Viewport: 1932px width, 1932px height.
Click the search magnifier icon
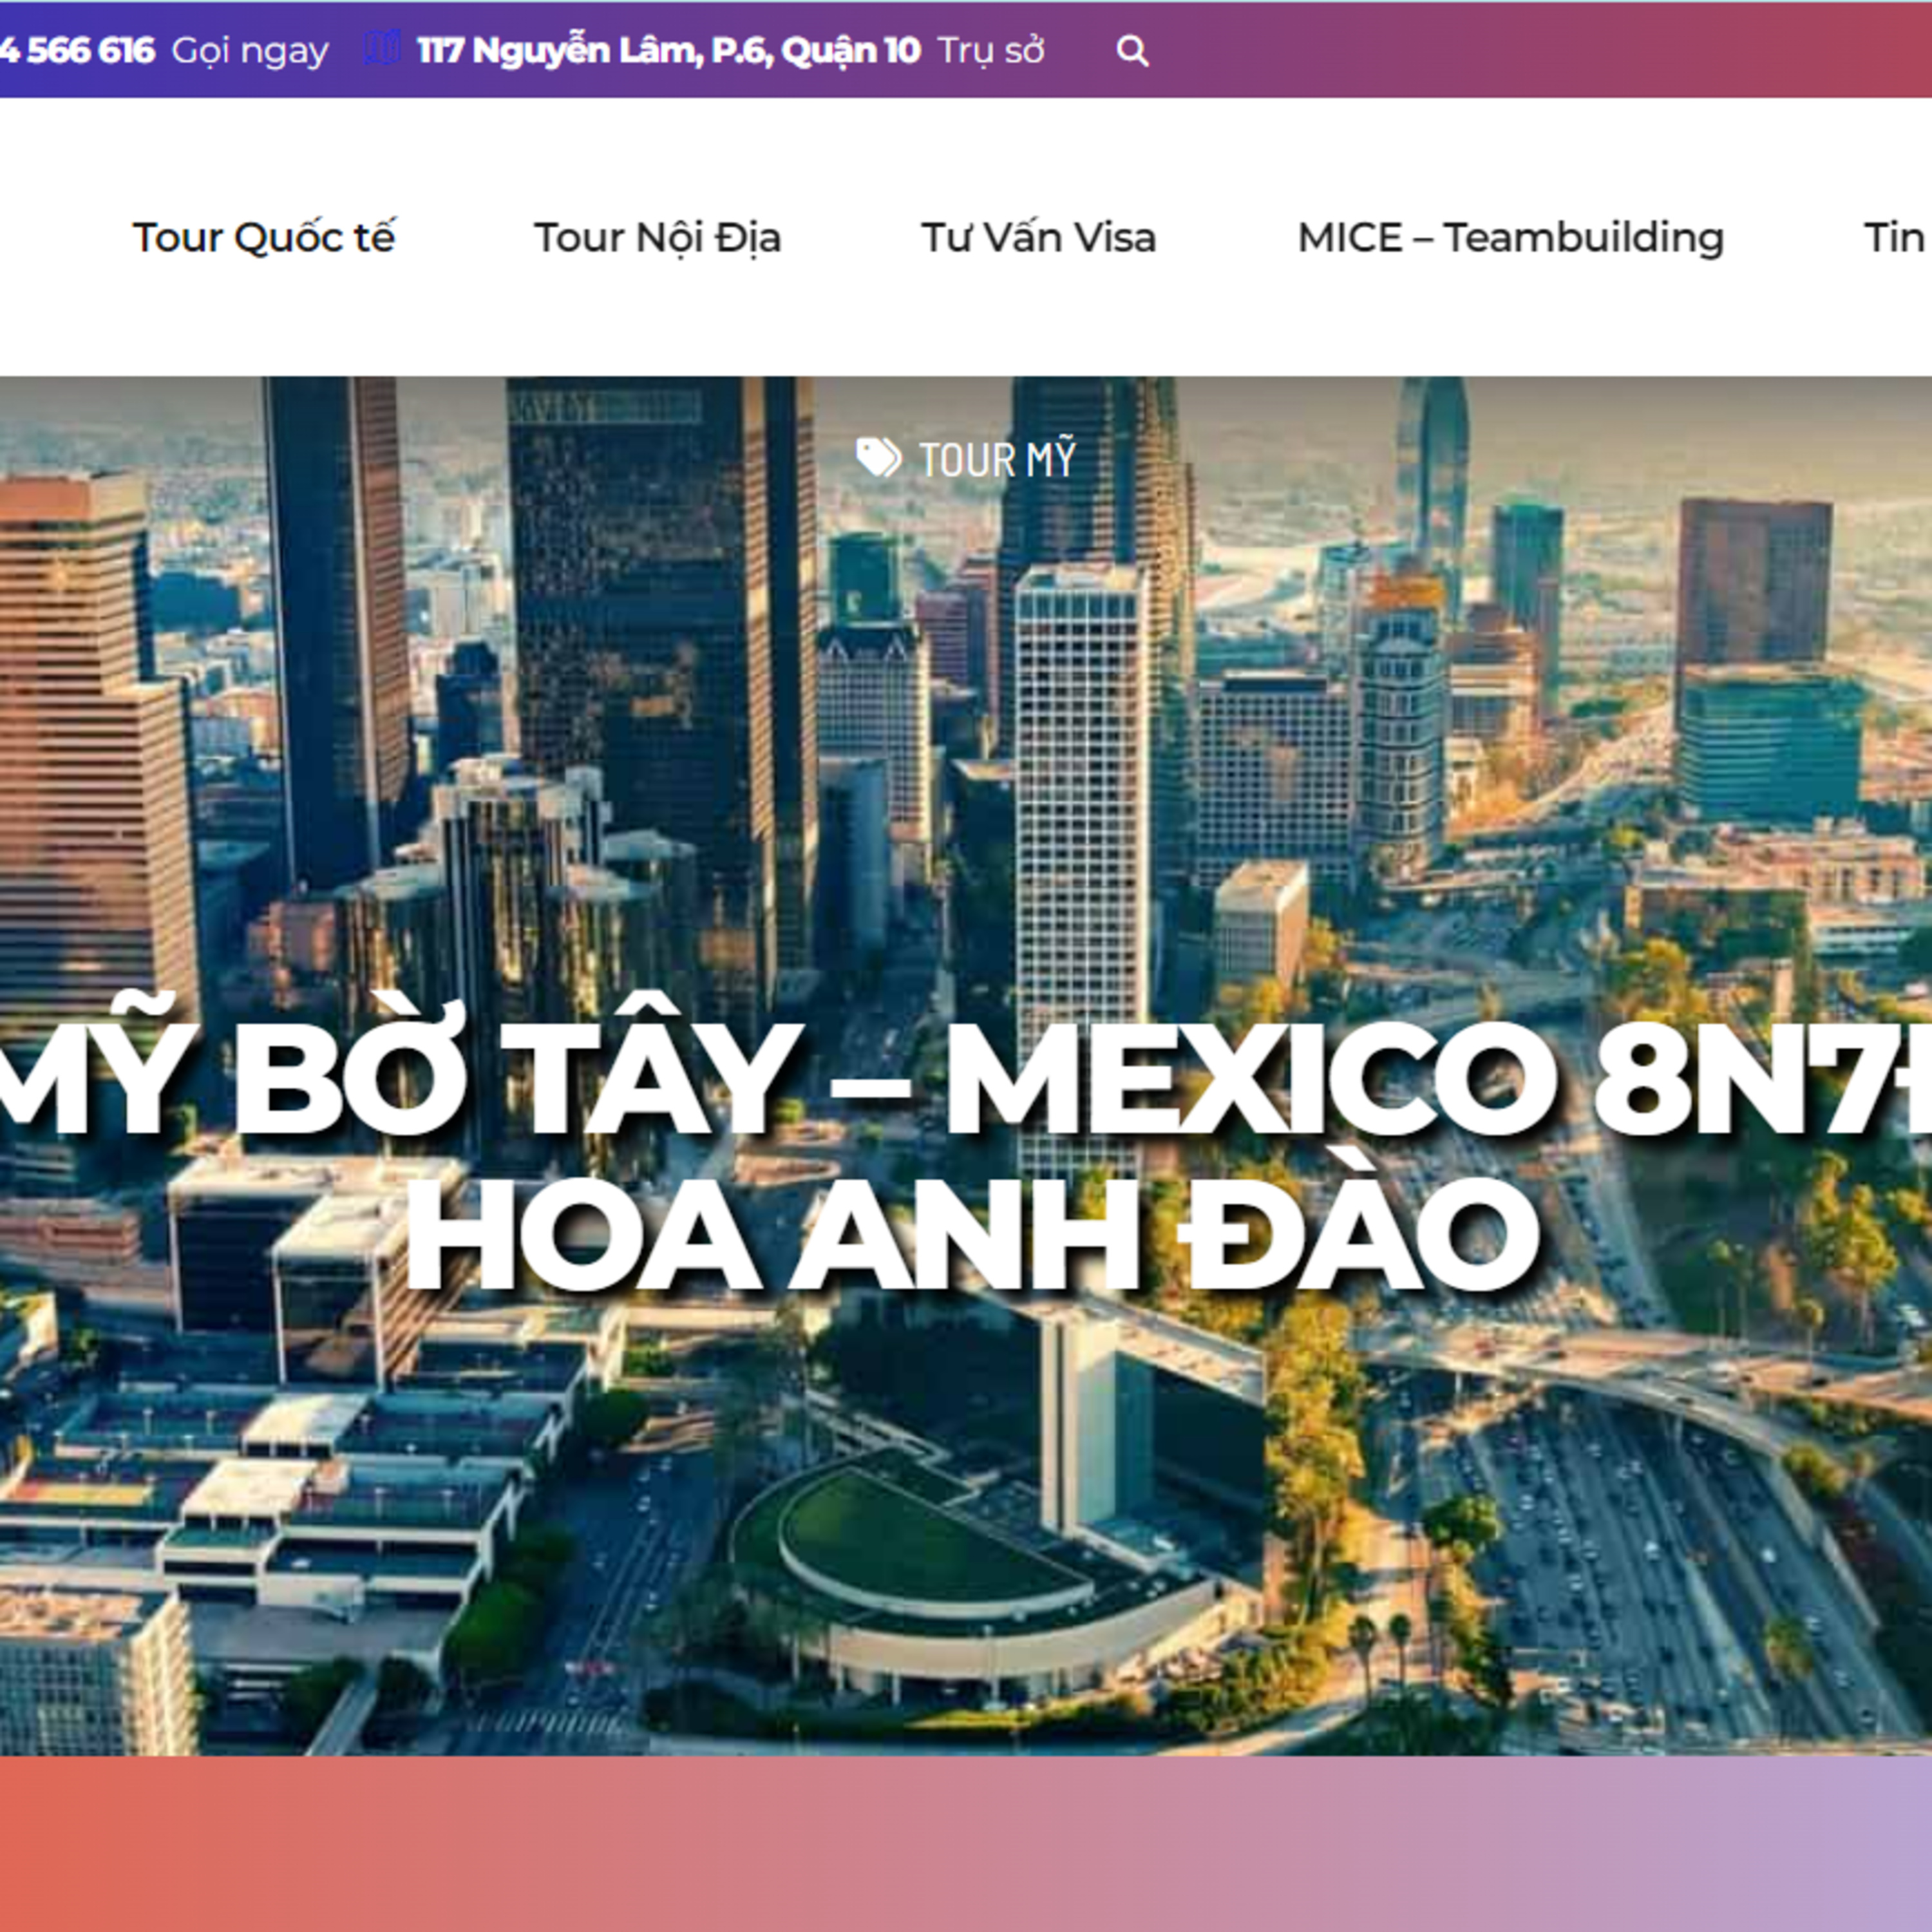click(1132, 50)
